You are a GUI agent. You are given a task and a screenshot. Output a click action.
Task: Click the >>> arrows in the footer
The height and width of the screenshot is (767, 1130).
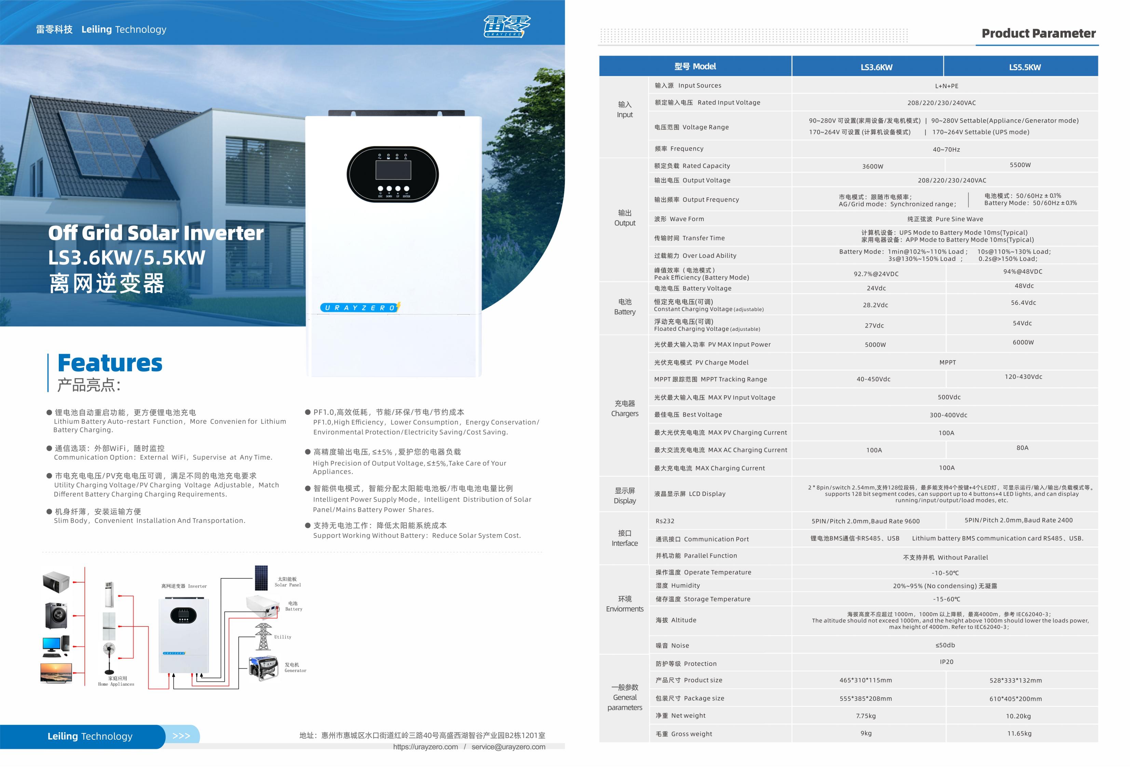181,736
